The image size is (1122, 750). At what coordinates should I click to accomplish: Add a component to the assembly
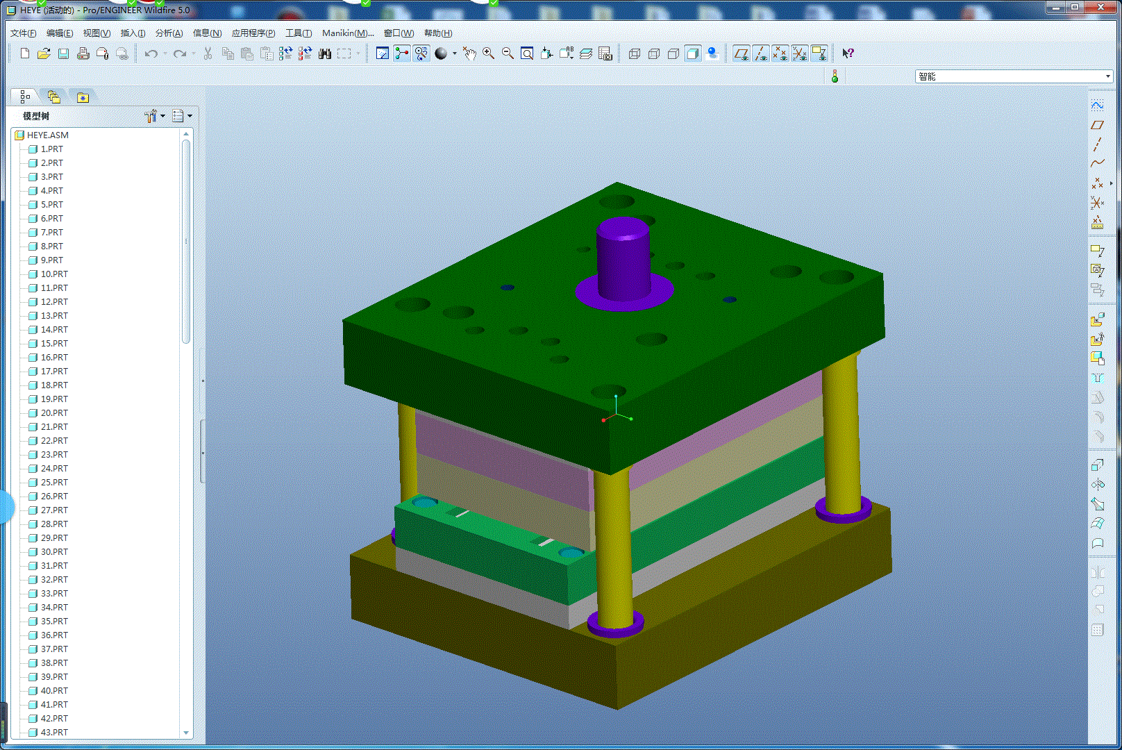tap(1097, 319)
